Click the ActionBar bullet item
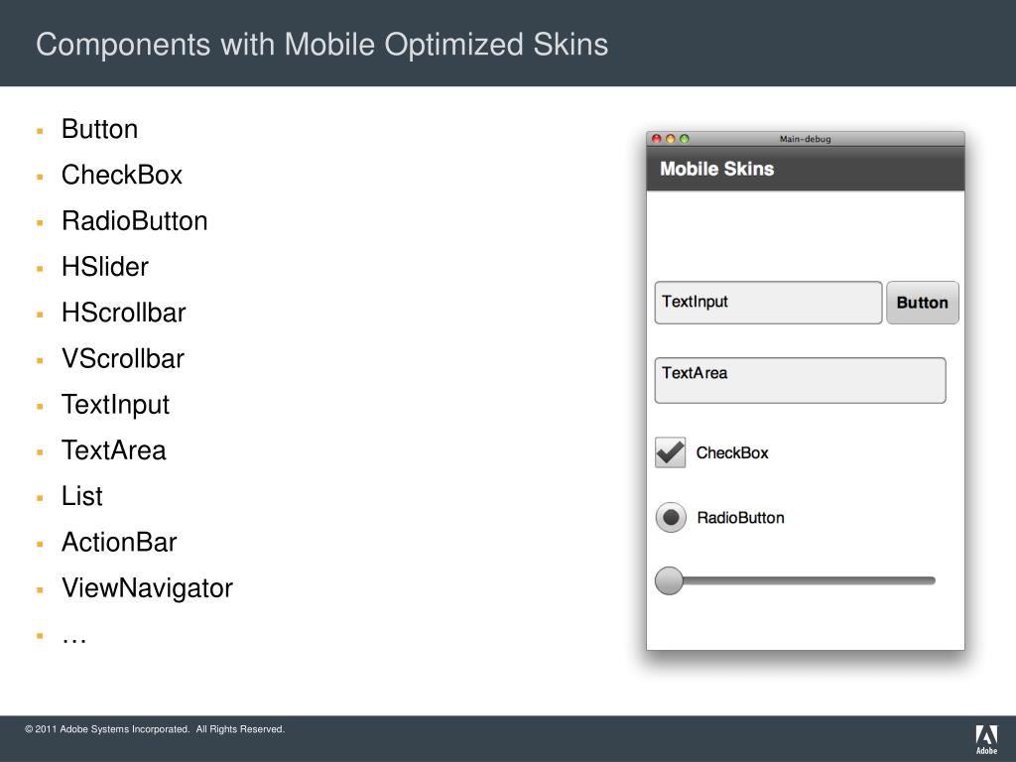Screen dimensions: 1016x762 pos(119,543)
